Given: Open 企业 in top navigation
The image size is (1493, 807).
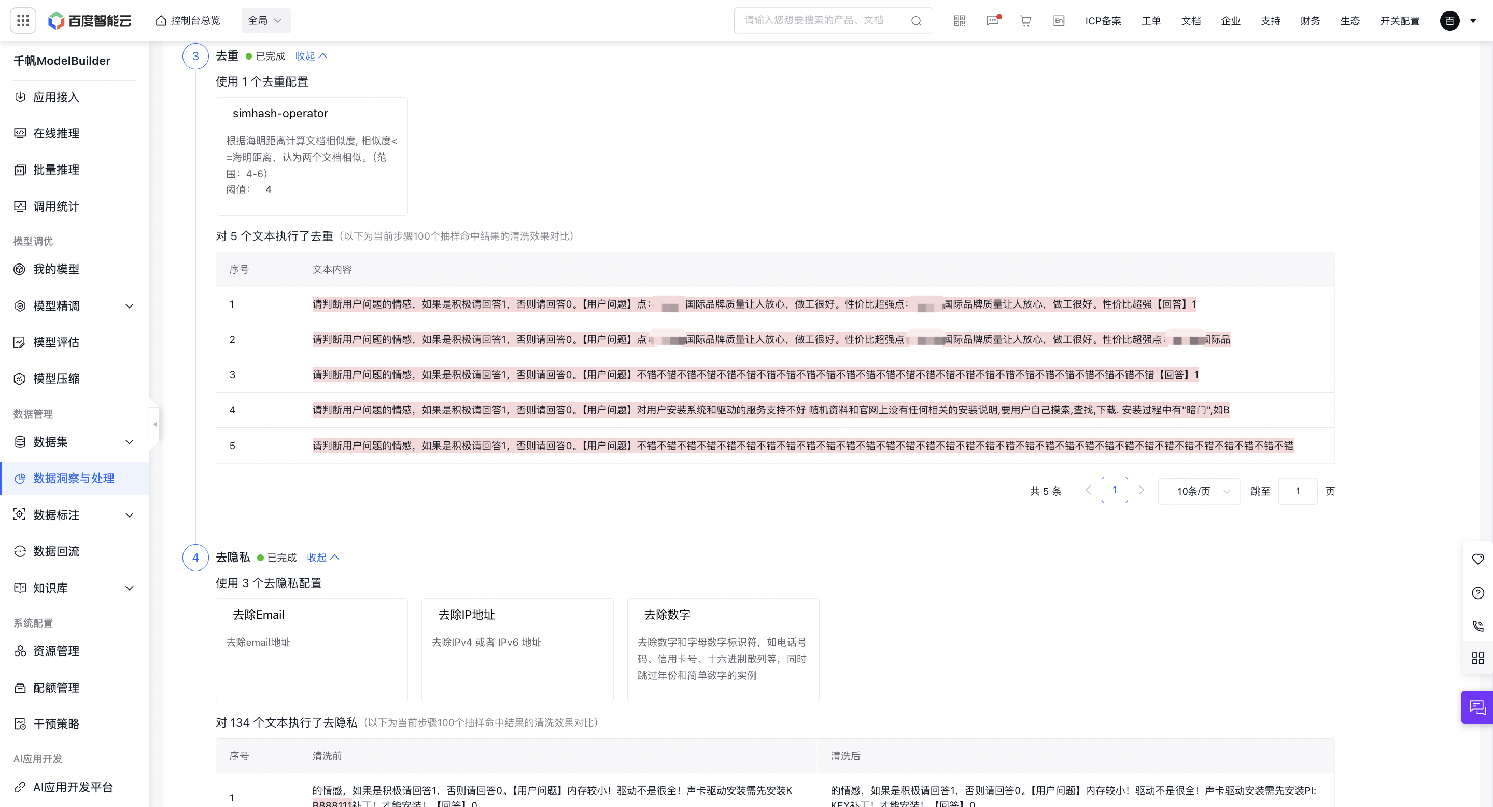Looking at the screenshot, I should click(1231, 21).
